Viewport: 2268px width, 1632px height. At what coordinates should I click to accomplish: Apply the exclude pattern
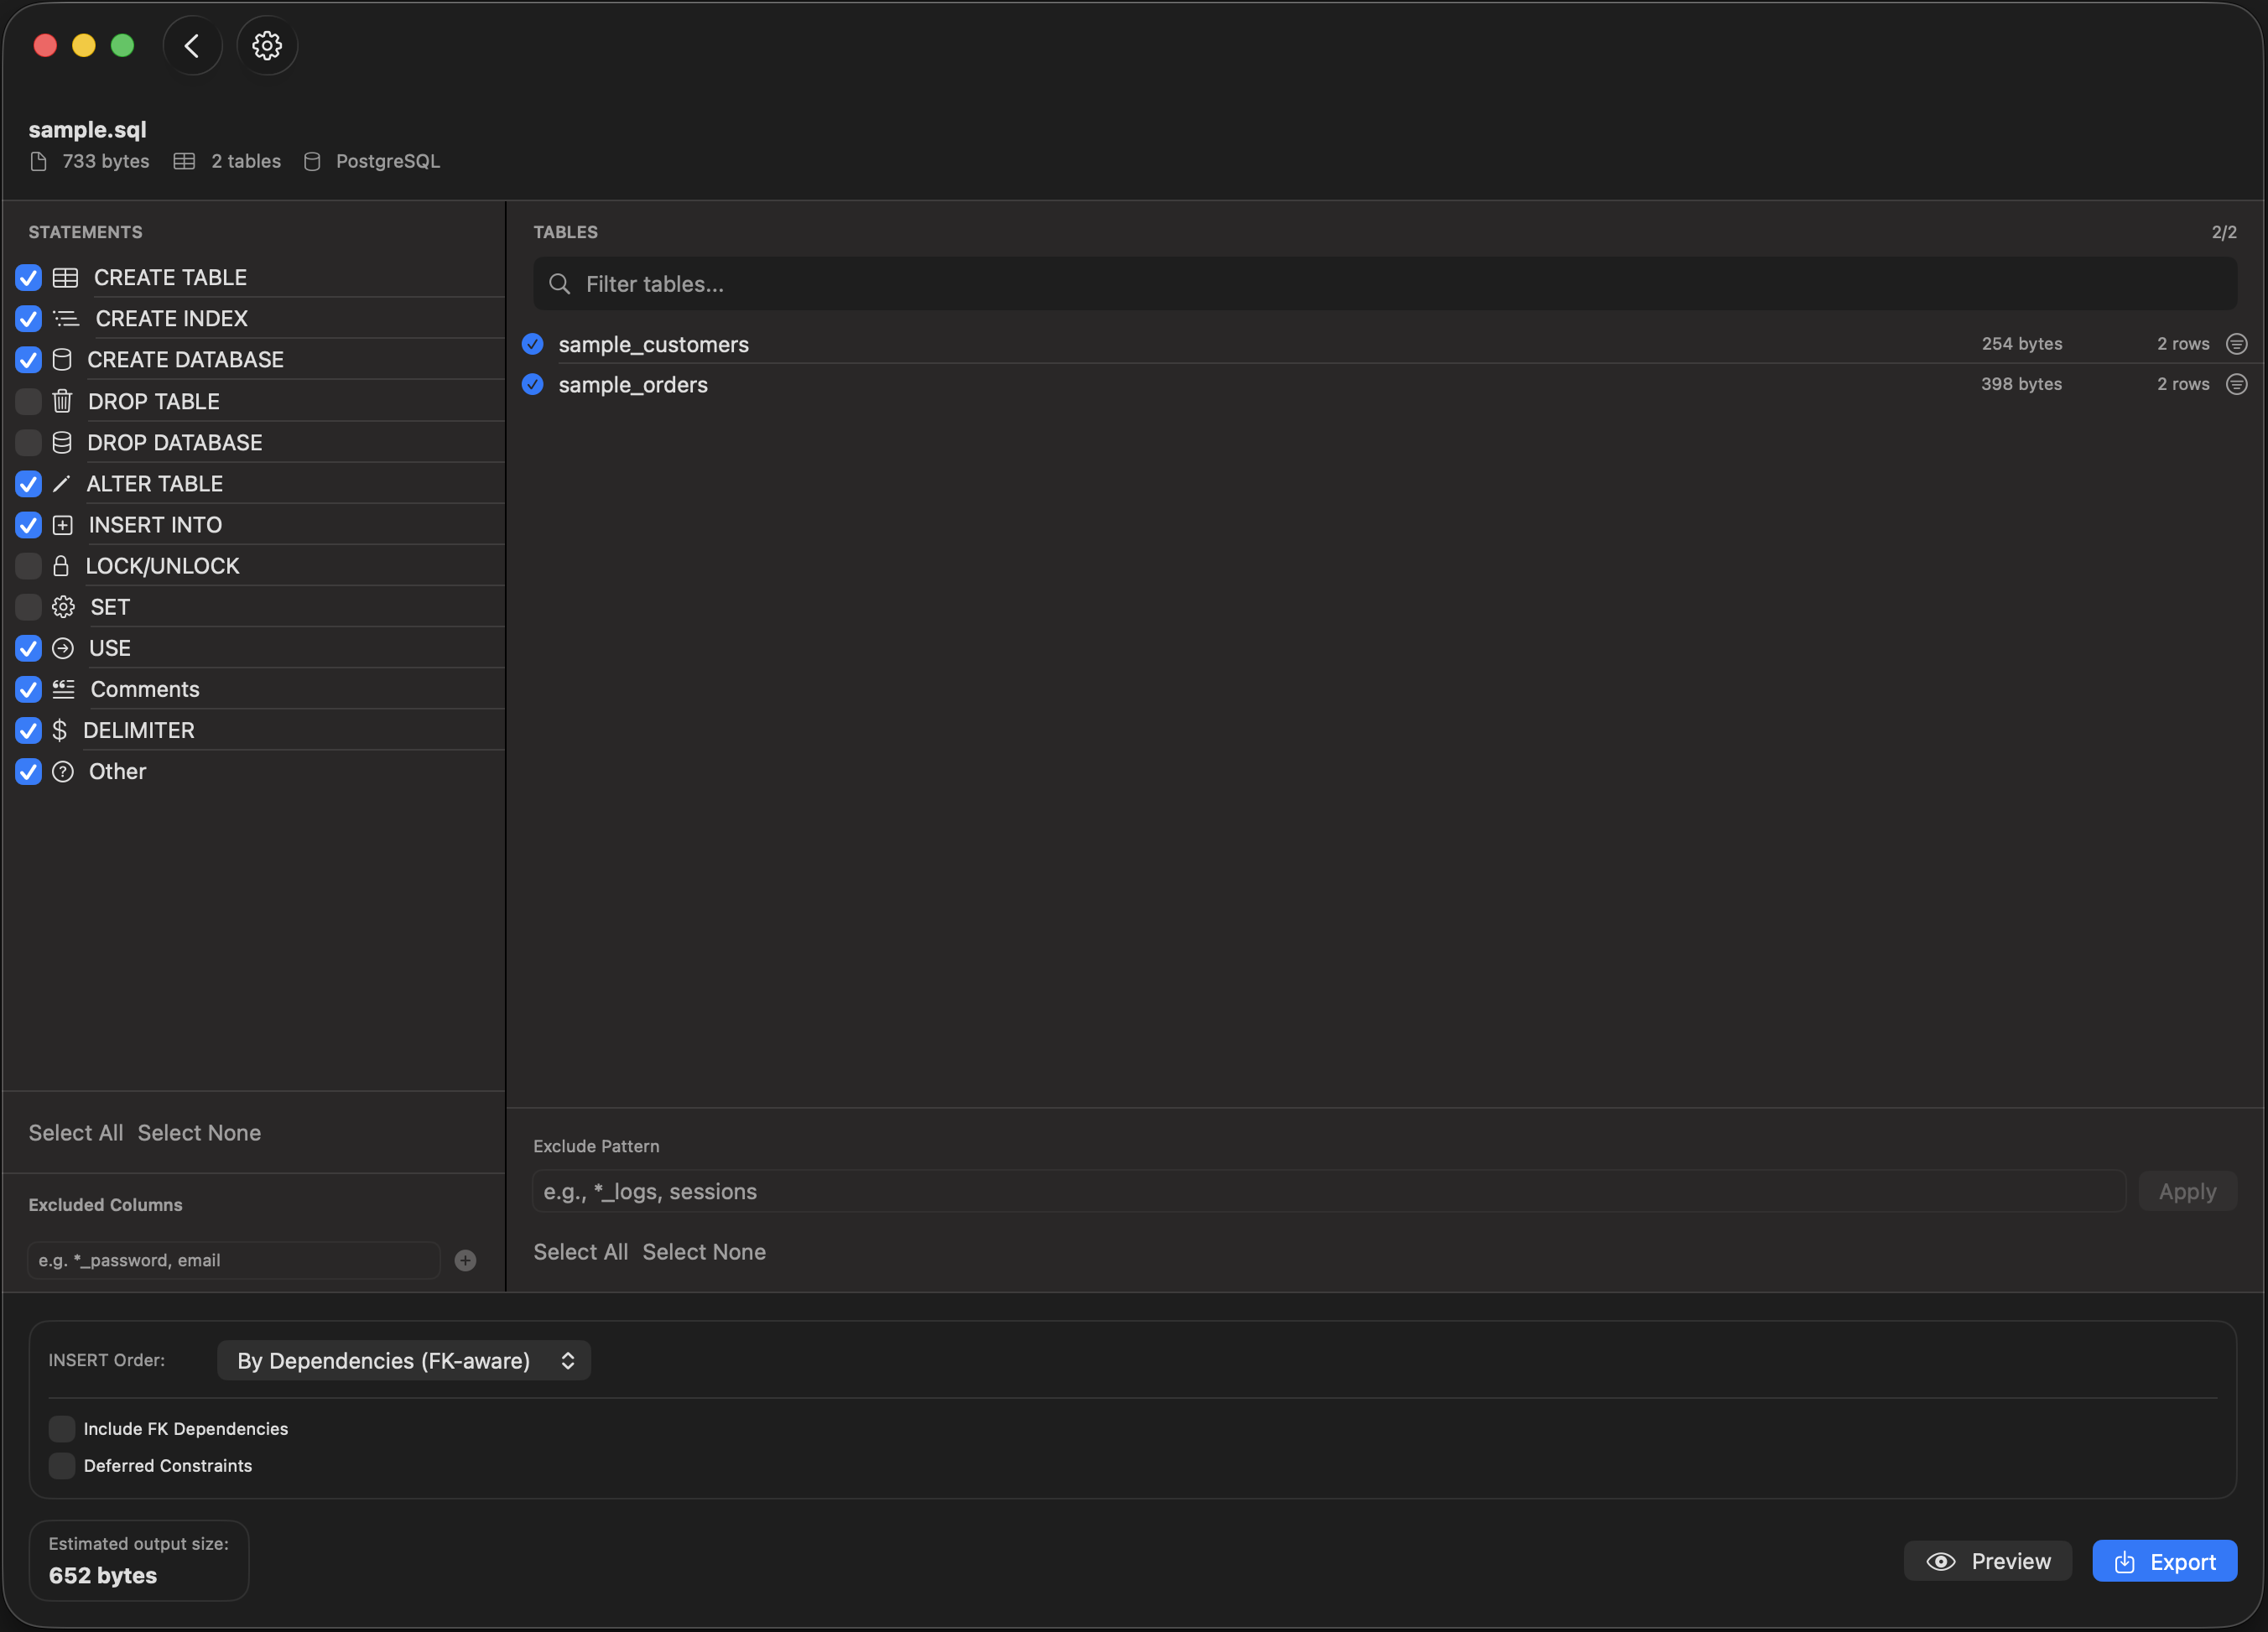coord(2187,1191)
